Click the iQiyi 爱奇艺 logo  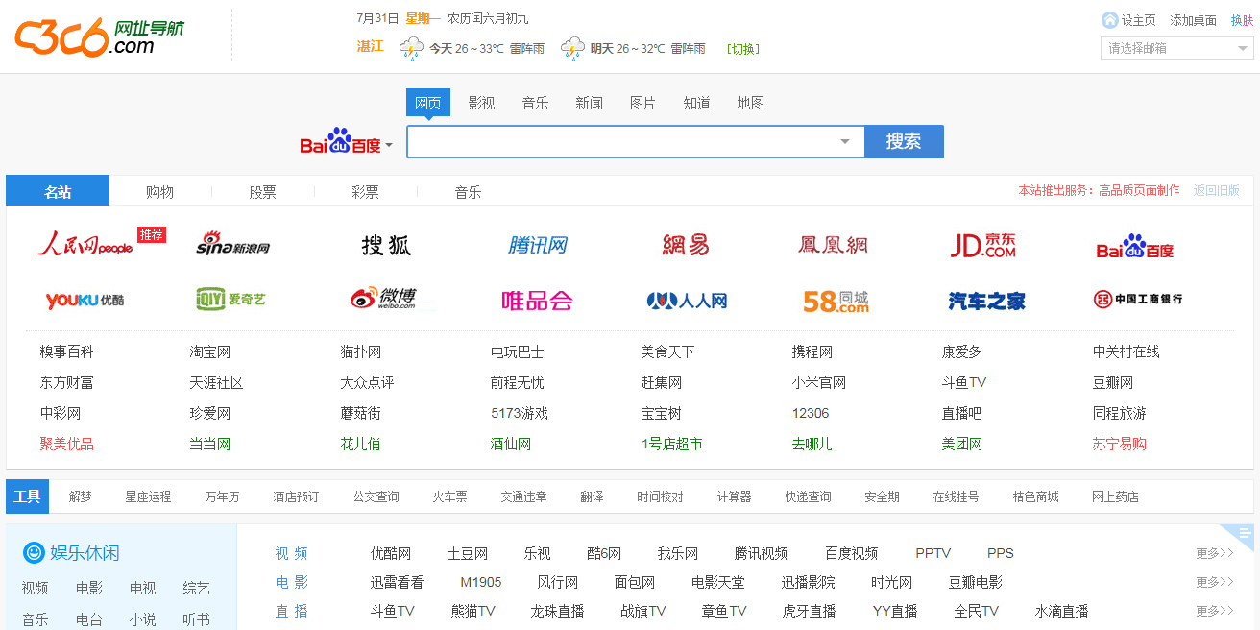tap(230, 300)
